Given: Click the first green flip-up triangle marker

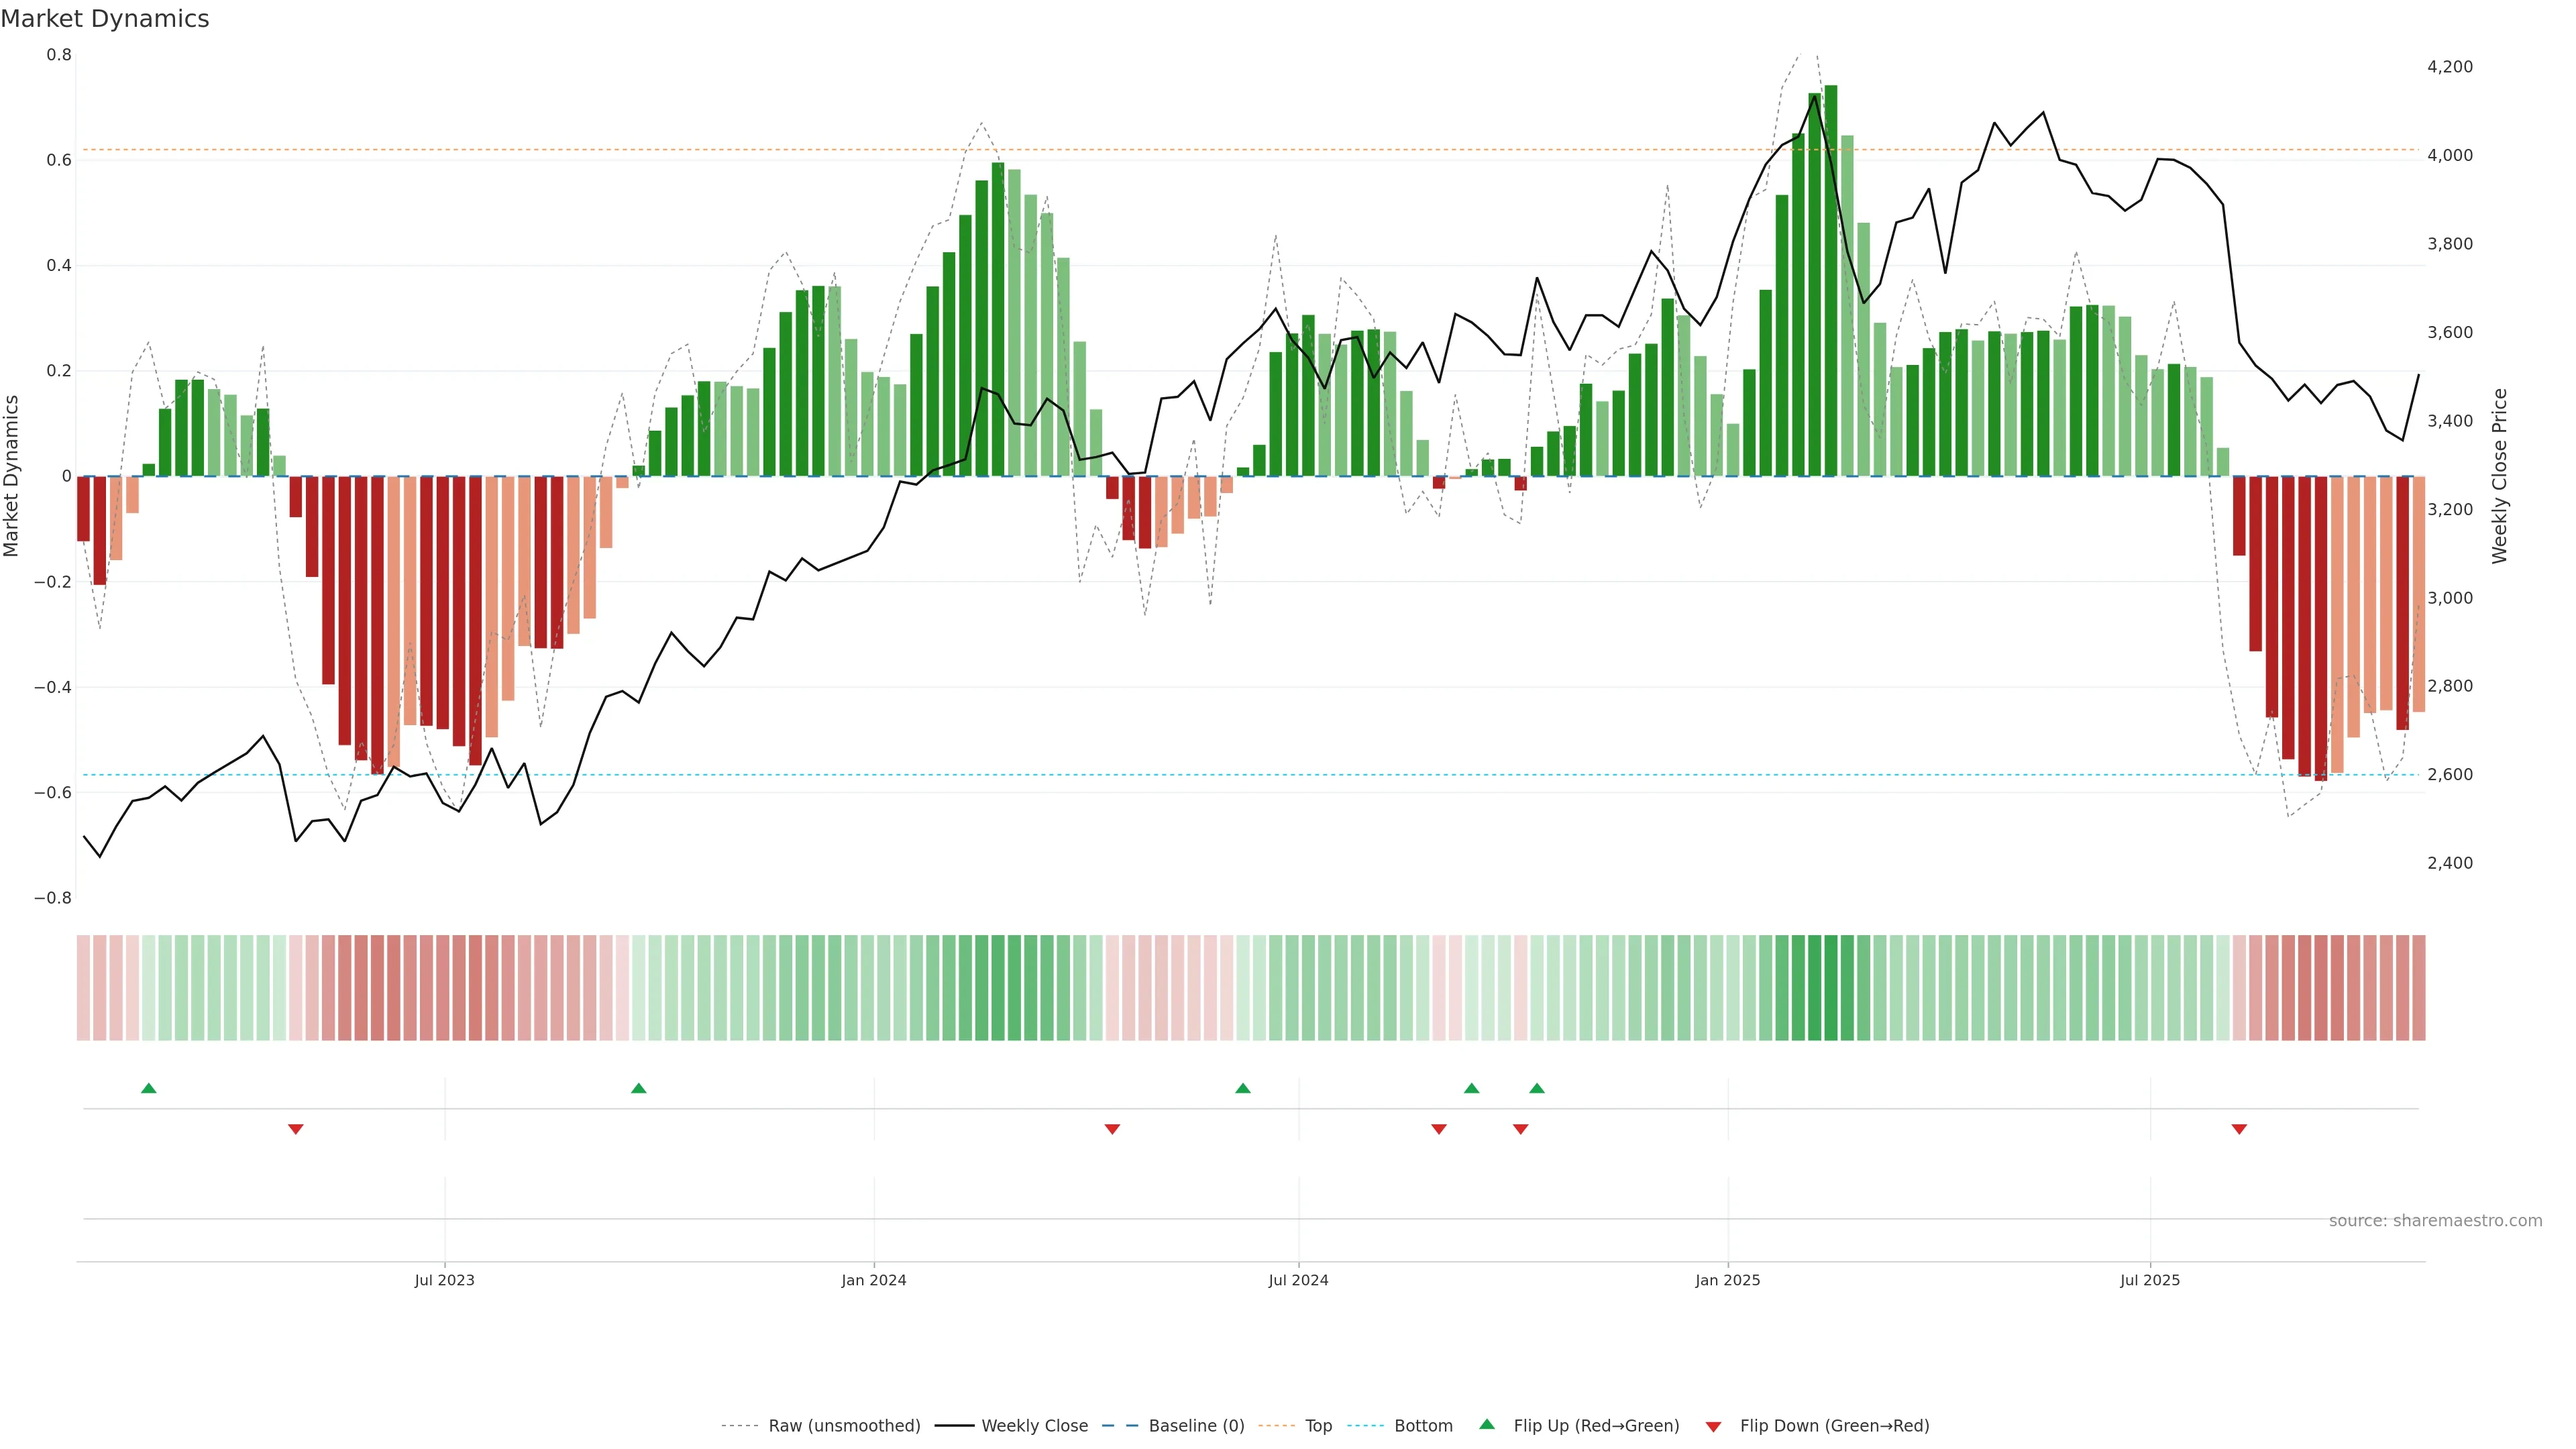Looking at the screenshot, I should [149, 1088].
